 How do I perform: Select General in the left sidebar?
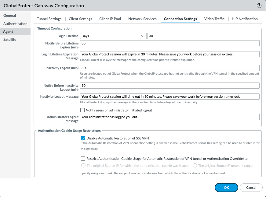[x=9, y=16]
